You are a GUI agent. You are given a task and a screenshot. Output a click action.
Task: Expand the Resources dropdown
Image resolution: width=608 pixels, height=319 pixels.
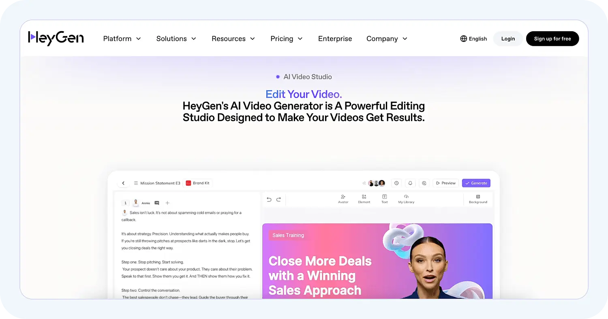pos(229,38)
